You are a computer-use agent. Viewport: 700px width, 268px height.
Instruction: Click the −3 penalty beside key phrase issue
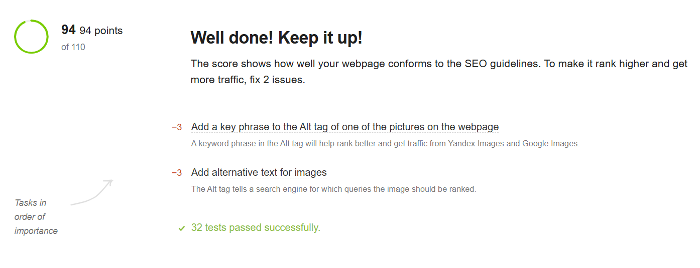tap(177, 127)
